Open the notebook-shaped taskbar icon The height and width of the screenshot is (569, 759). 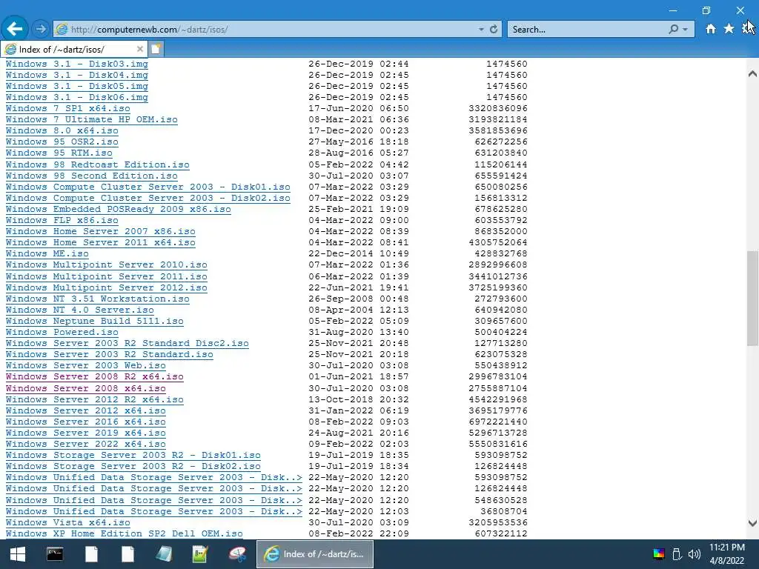pyautogui.click(x=164, y=554)
